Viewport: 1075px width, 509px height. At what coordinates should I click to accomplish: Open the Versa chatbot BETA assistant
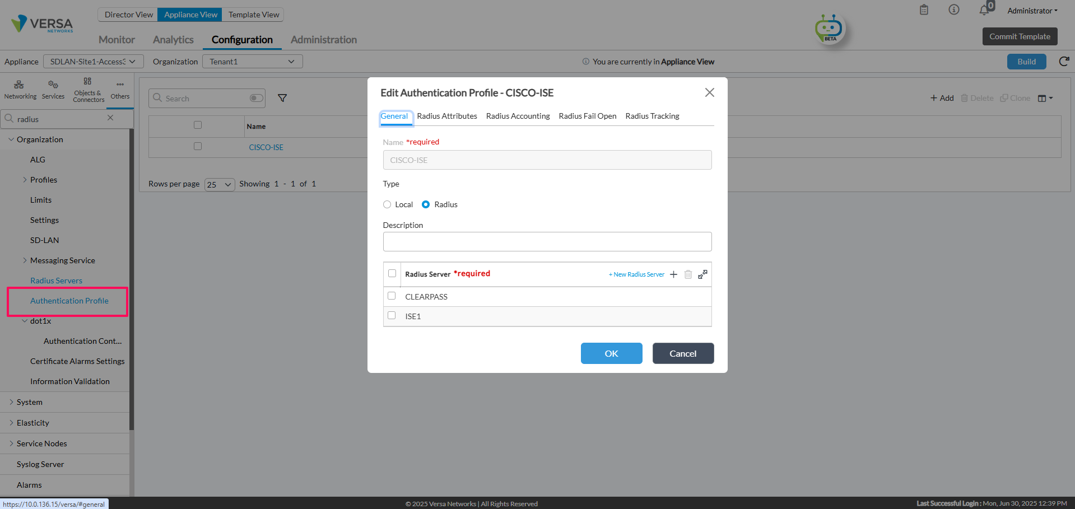(829, 29)
